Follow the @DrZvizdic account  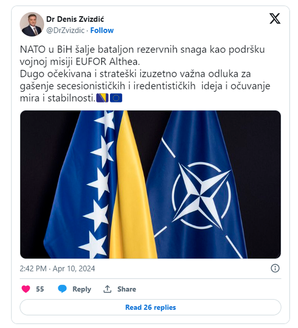102,31
